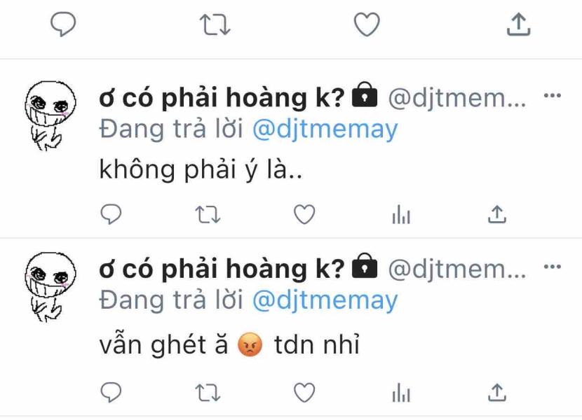The width and height of the screenshot is (582, 420).
Task: Retweet the 'vẫn ghét ă' tweet
Action: coord(208,393)
